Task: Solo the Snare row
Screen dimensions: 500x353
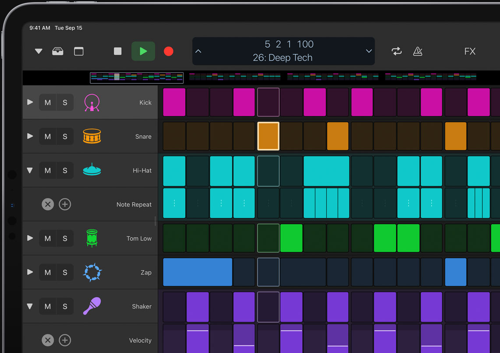Action: (x=65, y=137)
